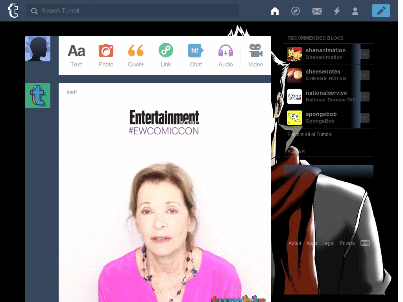Create a new Quote post
The height and width of the screenshot is (302, 403).
click(x=136, y=55)
